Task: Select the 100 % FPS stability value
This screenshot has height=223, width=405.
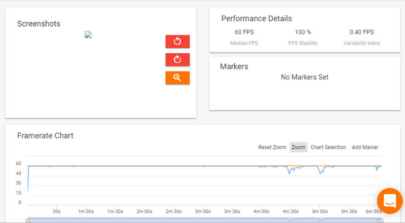Action: click(303, 32)
